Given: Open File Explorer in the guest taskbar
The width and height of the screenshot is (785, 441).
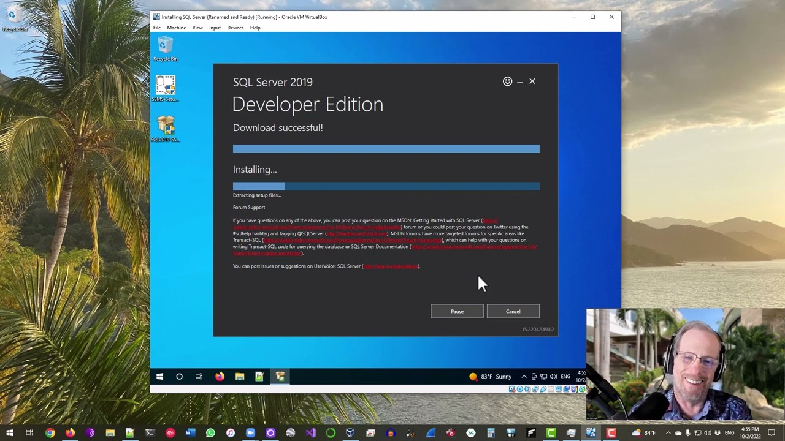Looking at the screenshot, I should click(x=240, y=377).
